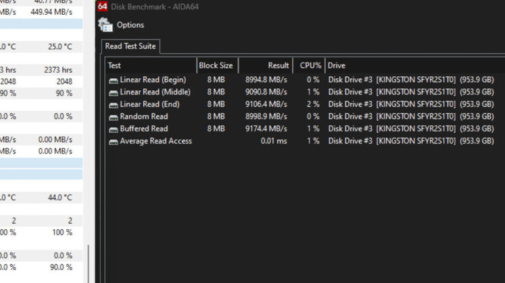
Task: Click 8 MB block size in Buffered Read row
Action: 216,129
